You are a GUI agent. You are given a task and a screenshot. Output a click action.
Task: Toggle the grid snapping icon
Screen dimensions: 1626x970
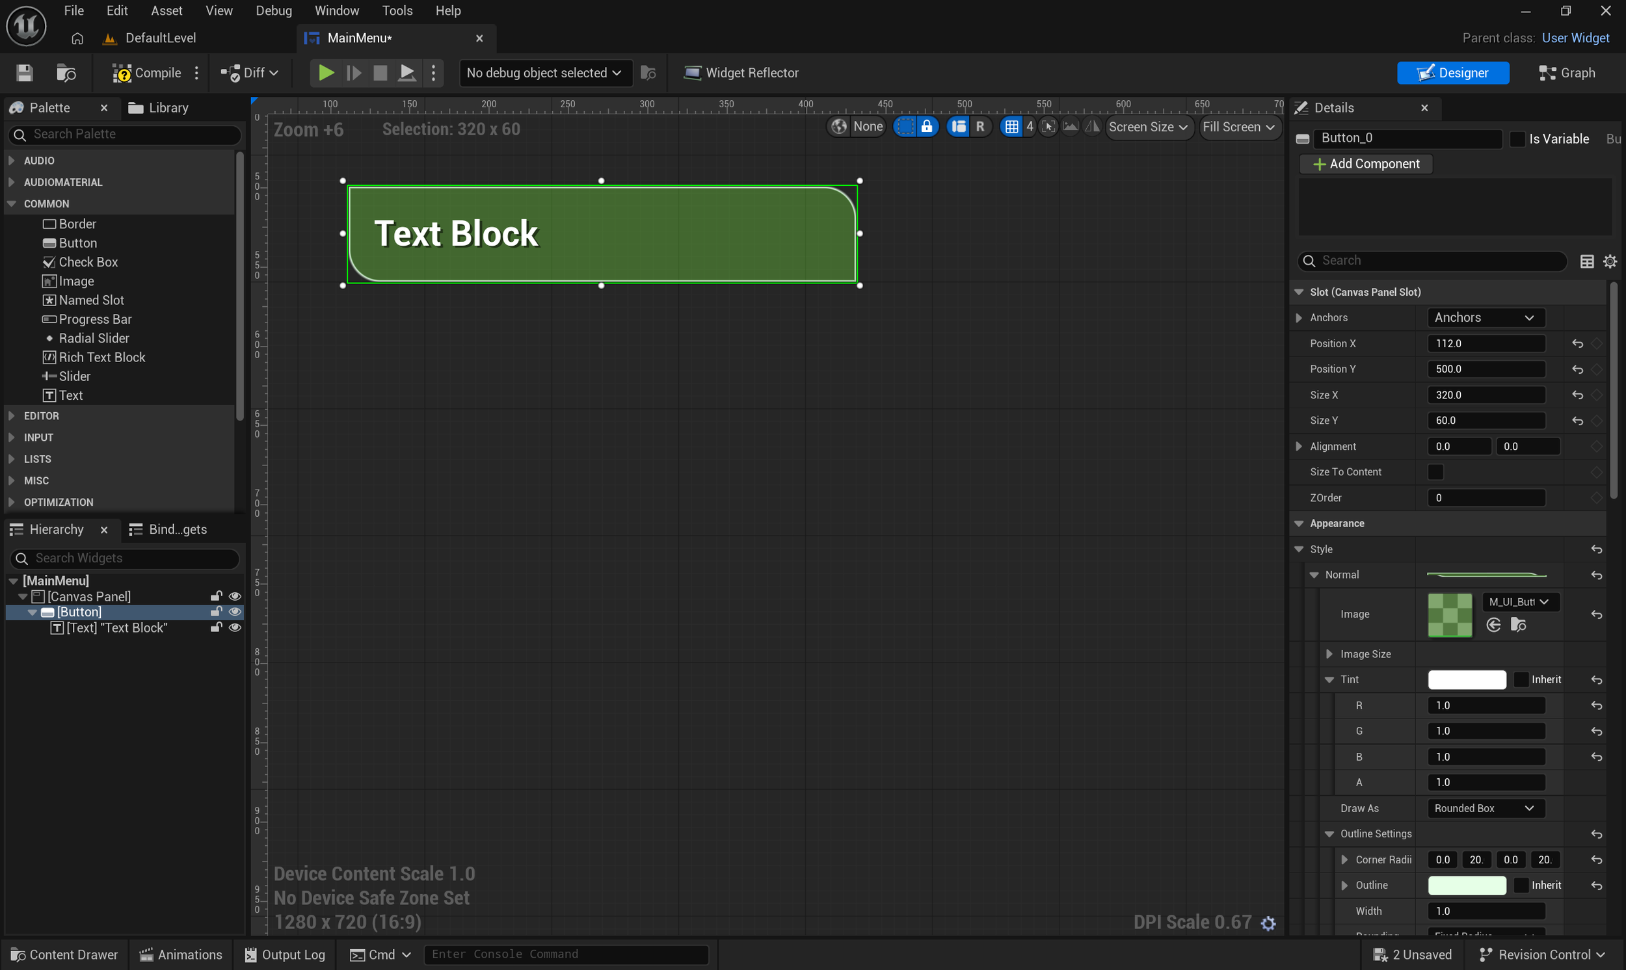point(1011,127)
